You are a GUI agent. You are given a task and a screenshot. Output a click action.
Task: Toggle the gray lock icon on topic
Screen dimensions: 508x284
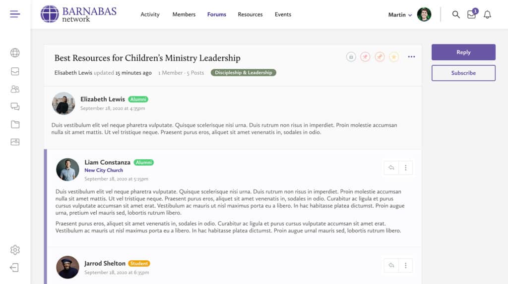(x=351, y=57)
